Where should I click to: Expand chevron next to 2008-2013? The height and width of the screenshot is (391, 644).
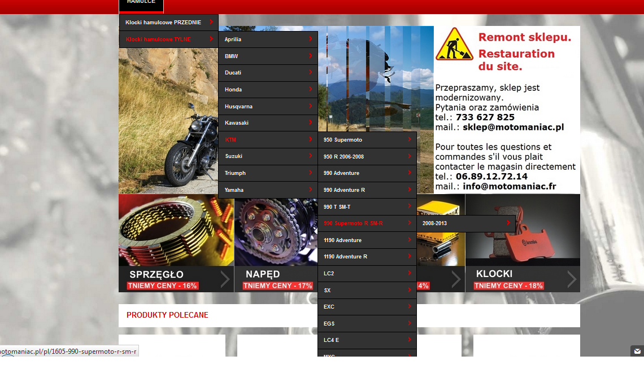pos(508,223)
